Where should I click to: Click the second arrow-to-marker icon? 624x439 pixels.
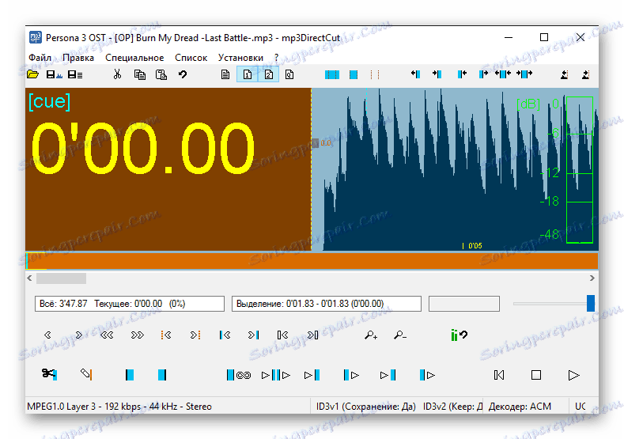[x=437, y=74]
